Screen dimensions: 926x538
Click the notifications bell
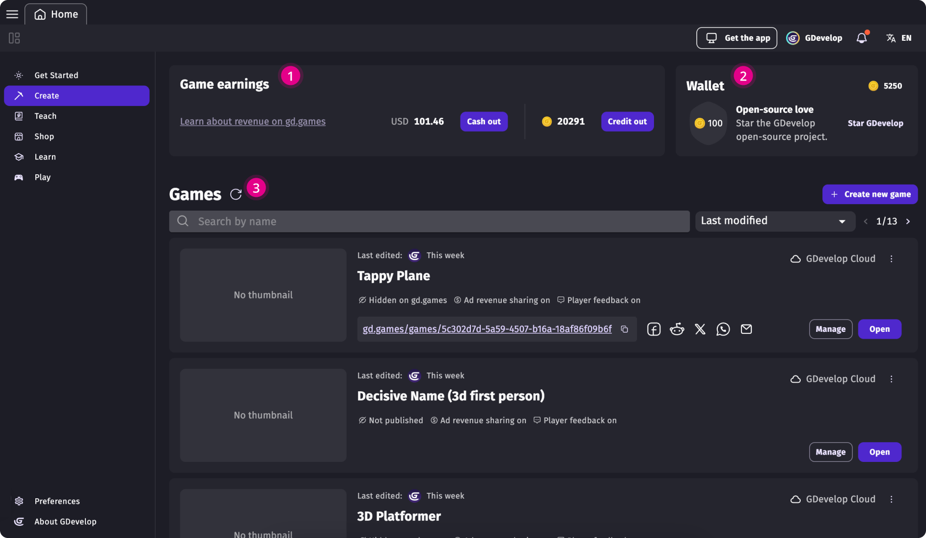tap(861, 38)
